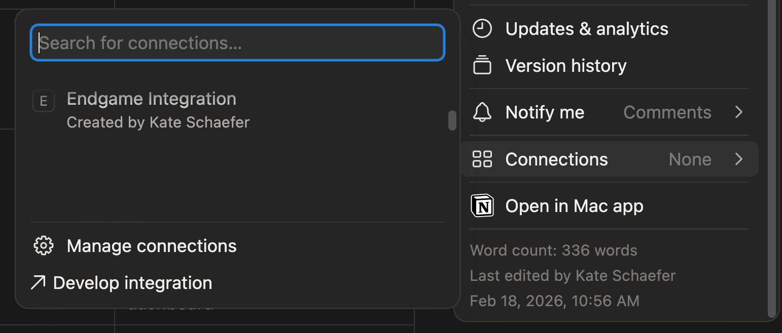
Task: Select the Notify me bell icon
Action: click(482, 112)
